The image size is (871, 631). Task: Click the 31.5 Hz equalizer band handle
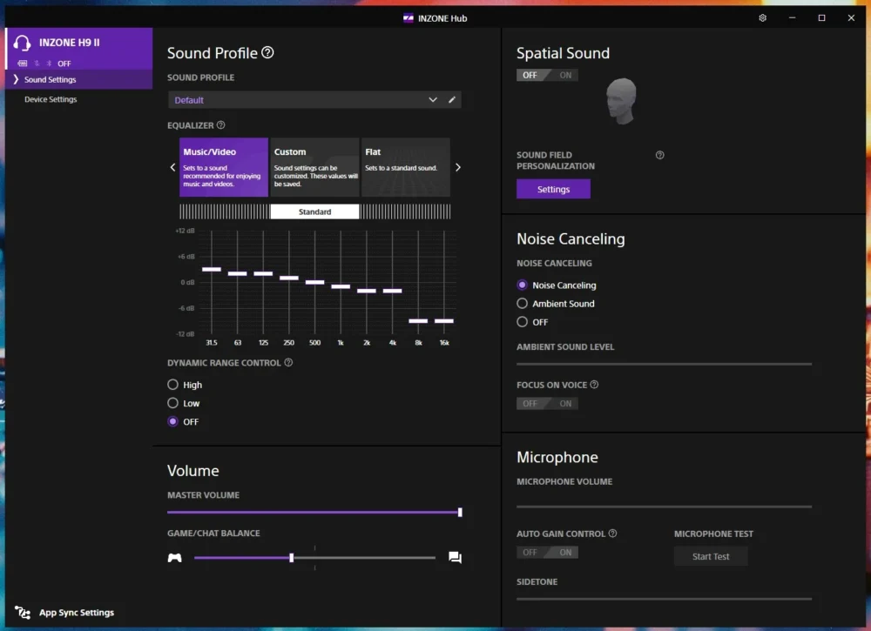[x=212, y=269]
